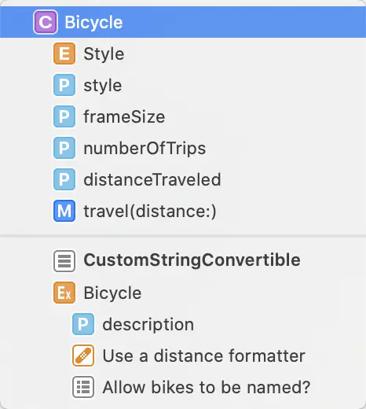Click the property icon next to frameSize
366x409 pixels.
[x=64, y=116]
